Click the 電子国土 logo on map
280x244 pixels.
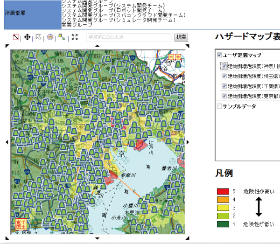[21, 224]
